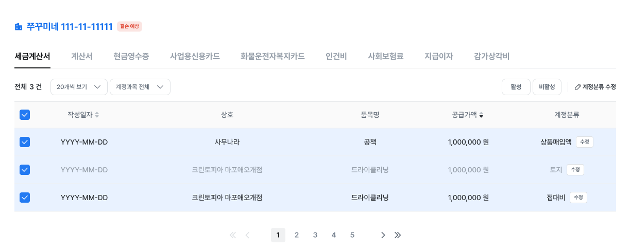The image size is (630, 250).
Task: Sort by 공급가액 arrow icon
Action: [x=481, y=115]
